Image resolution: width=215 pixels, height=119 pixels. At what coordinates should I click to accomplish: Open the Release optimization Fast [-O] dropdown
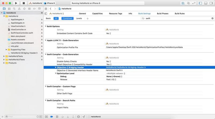pos(111,80)
